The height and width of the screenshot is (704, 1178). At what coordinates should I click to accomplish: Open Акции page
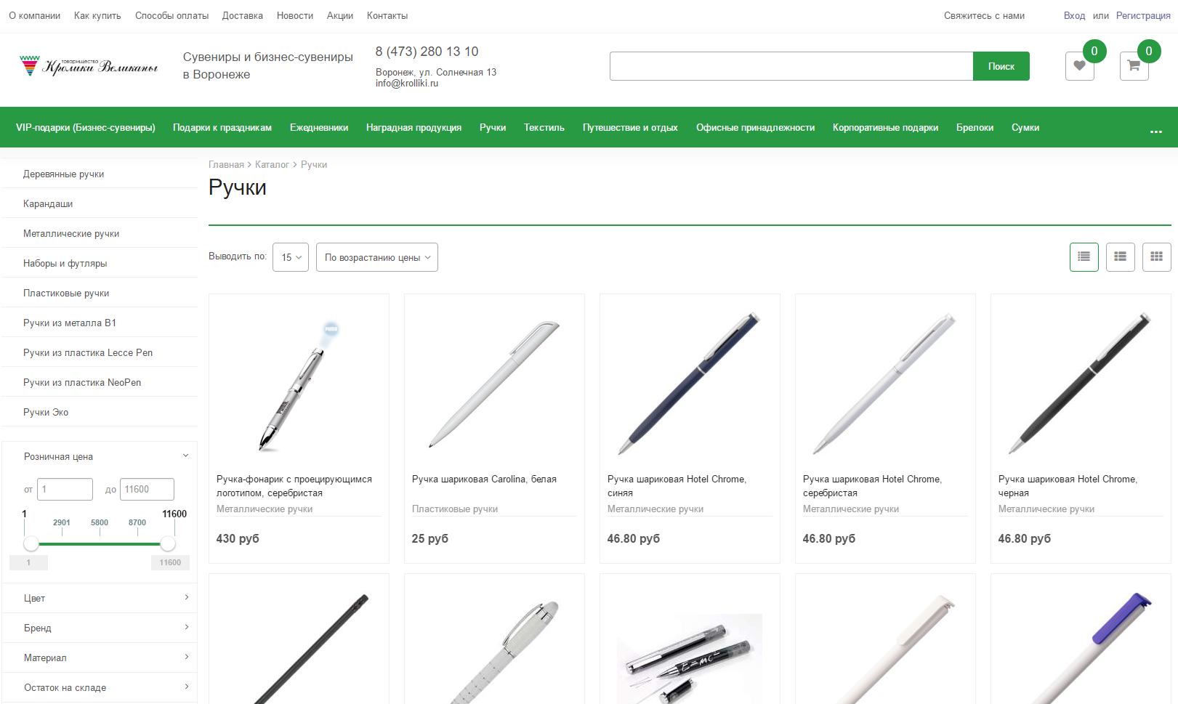coord(340,15)
